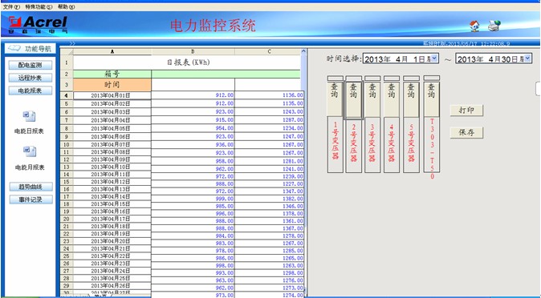Open the 帮助 menu
This screenshot has height=298, width=541.
coord(66,6)
